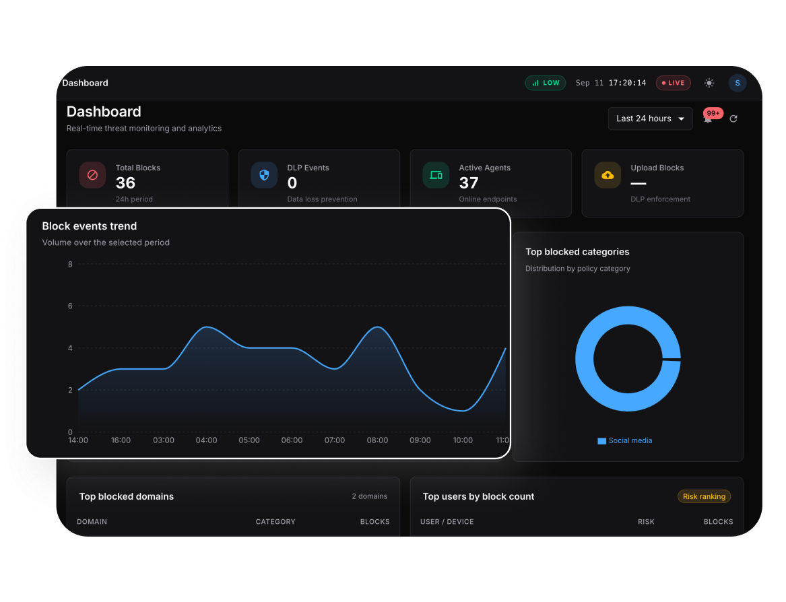Click the dropdown arrow in time range selector

(681, 119)
